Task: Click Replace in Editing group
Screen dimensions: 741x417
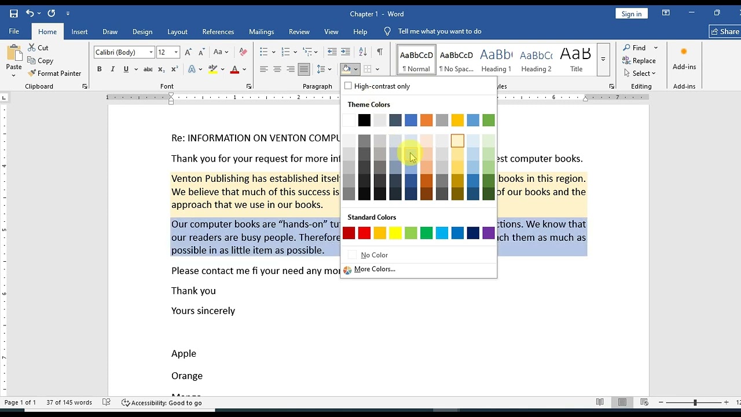Action: click(639, 60)
